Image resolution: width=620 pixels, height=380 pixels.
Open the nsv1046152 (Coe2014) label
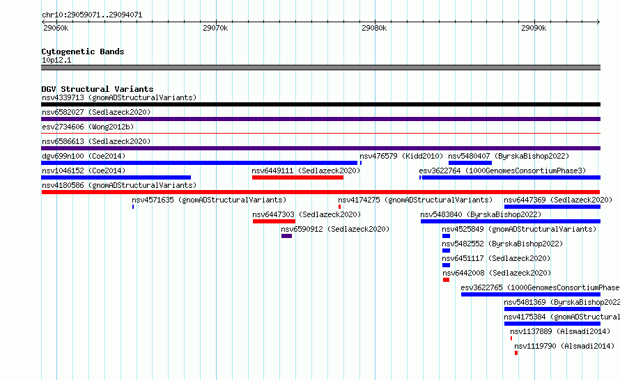point(84,171)
